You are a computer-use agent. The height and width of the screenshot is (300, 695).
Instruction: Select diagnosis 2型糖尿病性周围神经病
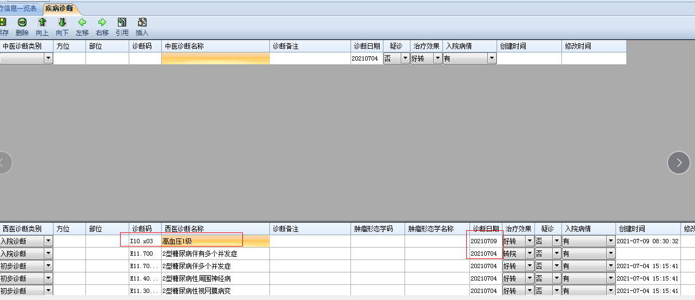196,278
